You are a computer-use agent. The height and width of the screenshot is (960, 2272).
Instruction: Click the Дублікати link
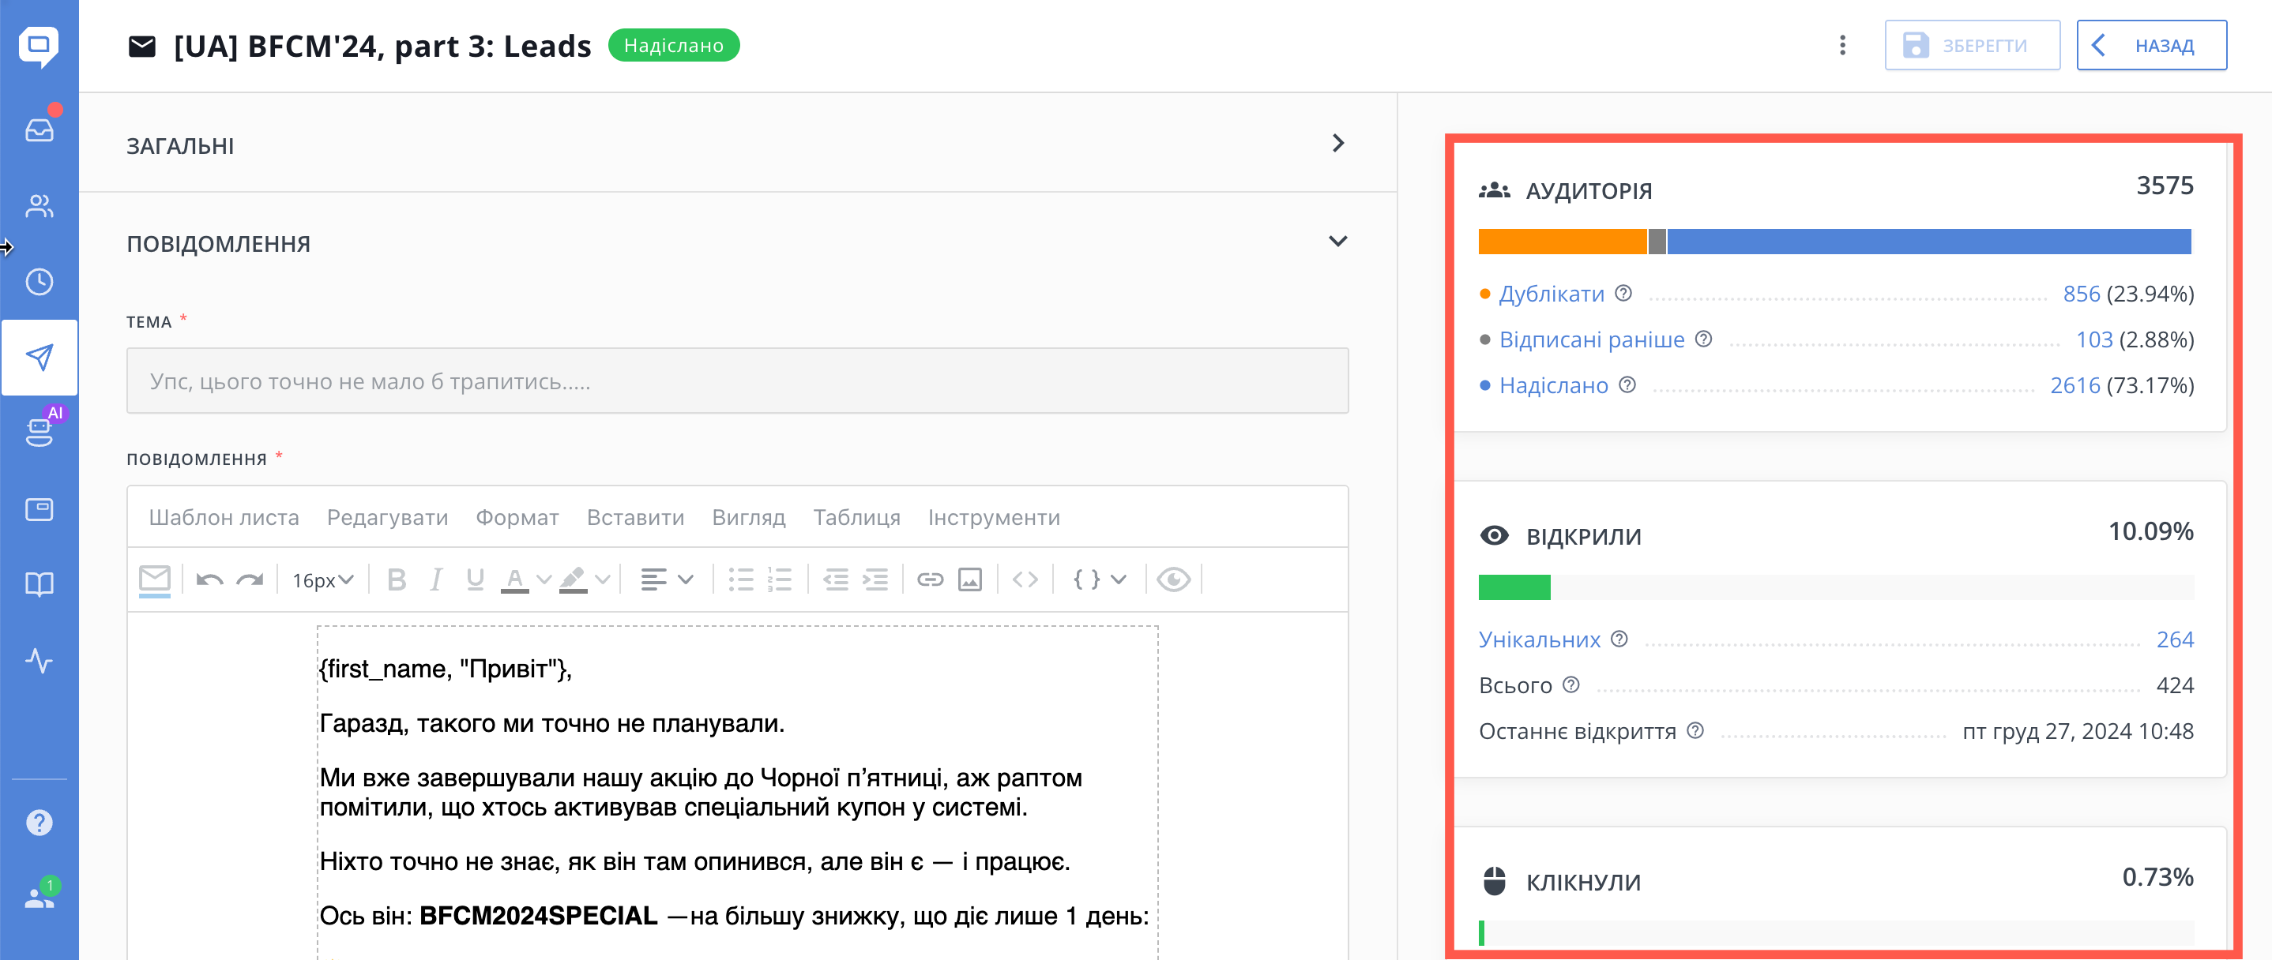click(x=1552, y=294)
